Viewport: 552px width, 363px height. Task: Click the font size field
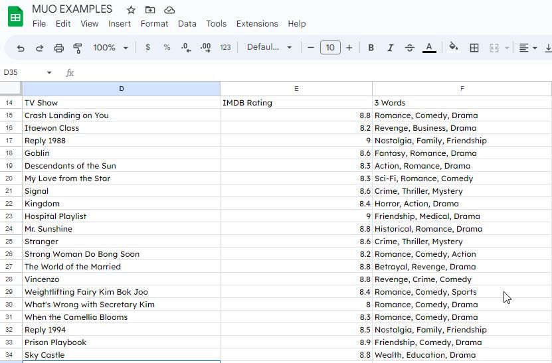click(x=330, y=48)
